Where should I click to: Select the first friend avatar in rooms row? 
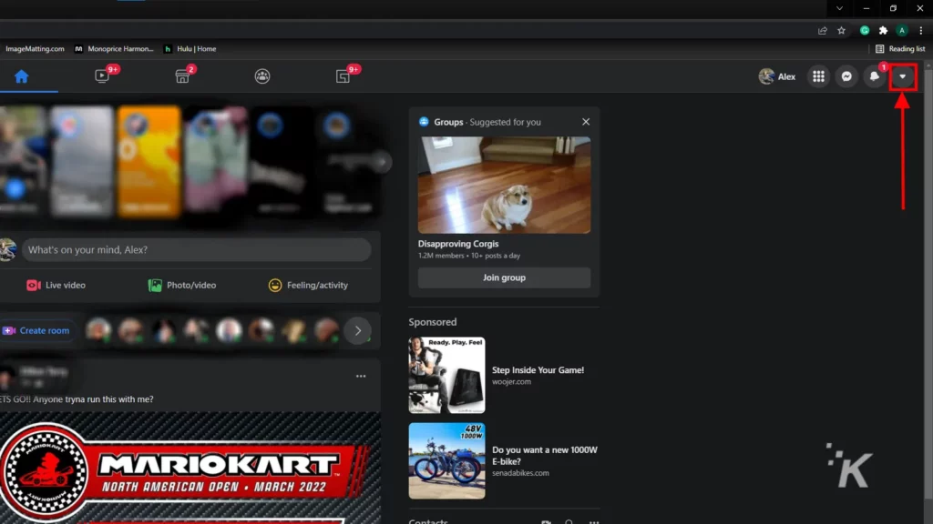point(98,330)
